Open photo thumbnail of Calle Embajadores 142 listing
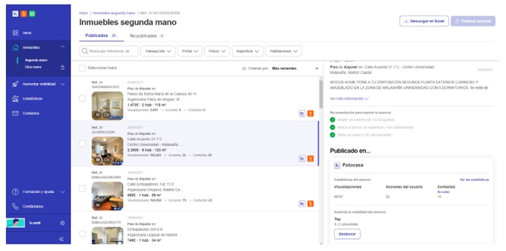The height and width of the screenshot is (251, 506). 107,196
